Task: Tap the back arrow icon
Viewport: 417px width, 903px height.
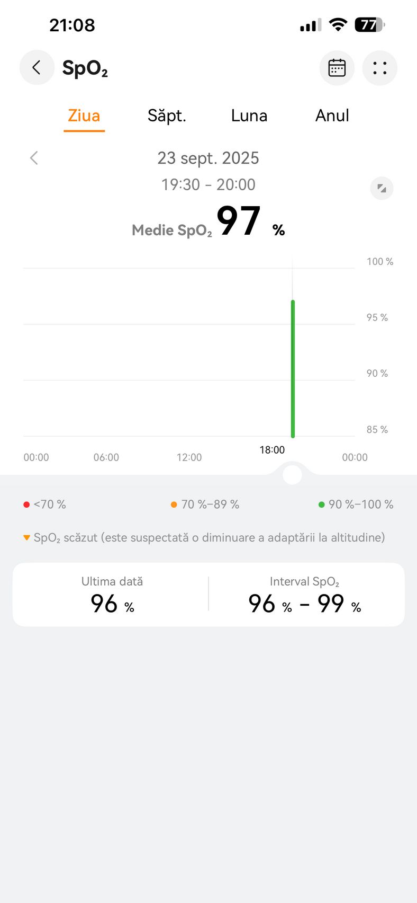Action: coord(37,68)
